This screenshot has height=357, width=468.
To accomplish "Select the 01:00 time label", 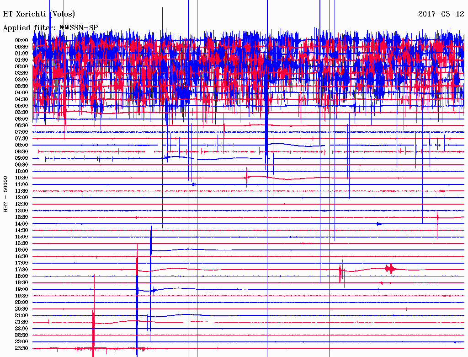I will 21,53.
